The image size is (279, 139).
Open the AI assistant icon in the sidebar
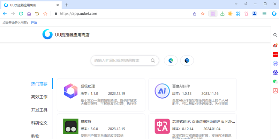(x=275, y=63)
